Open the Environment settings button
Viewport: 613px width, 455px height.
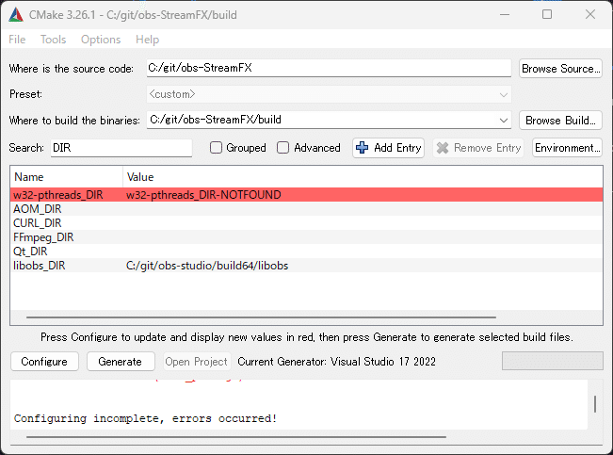[x=567, y=148]
